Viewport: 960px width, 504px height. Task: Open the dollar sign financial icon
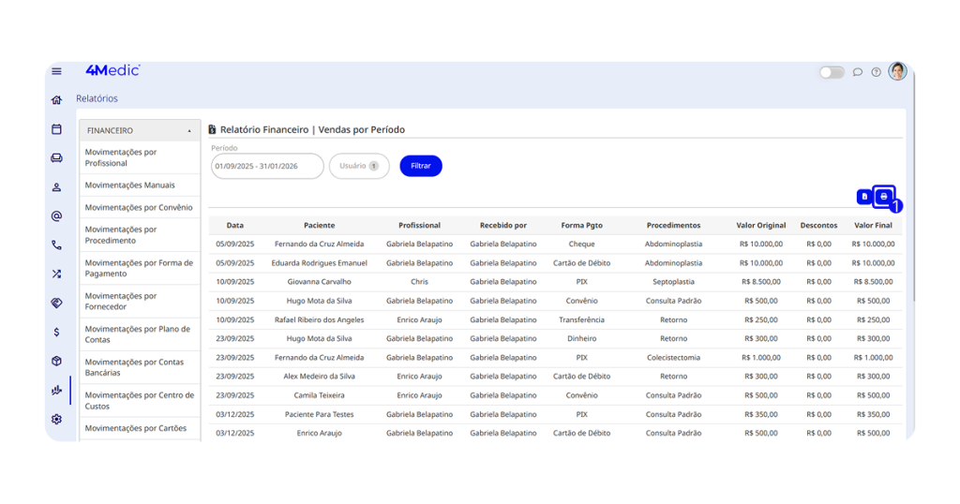pyautogui.click(x=56, y=332)
